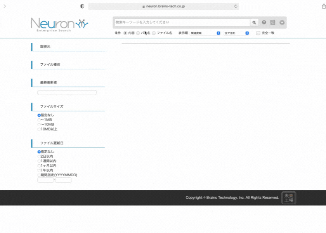The width and height of the screenshot is (326, 233).
Task: Click the Neuron Enterprise Search logo
Action: pyautogui.click(x=59, y=25)
